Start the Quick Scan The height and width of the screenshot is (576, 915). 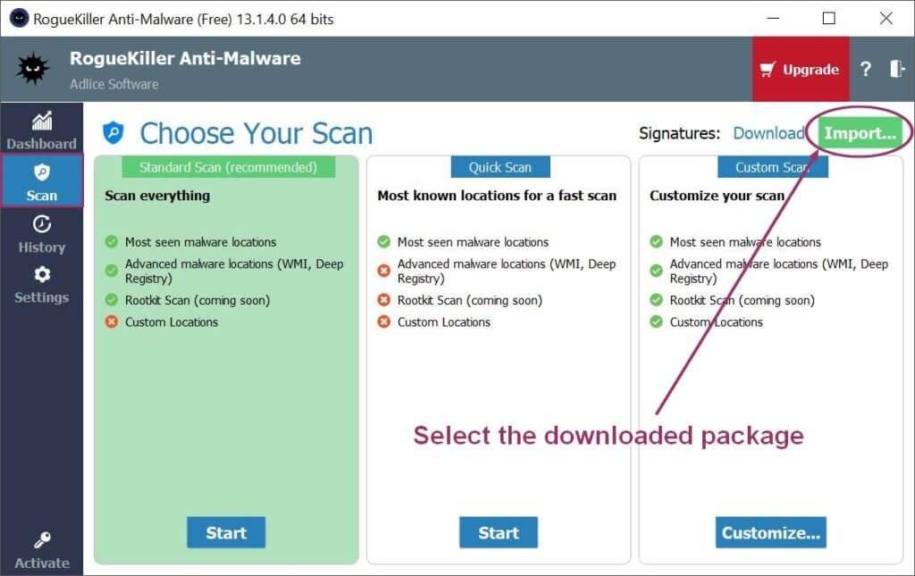pyautogui.click(x=498, y=532)
